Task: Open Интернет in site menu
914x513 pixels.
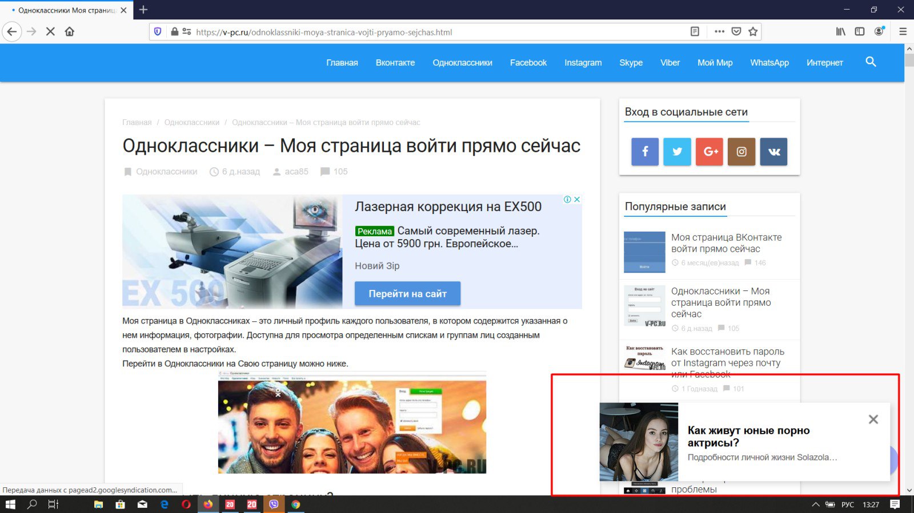Action: [825, 63]
